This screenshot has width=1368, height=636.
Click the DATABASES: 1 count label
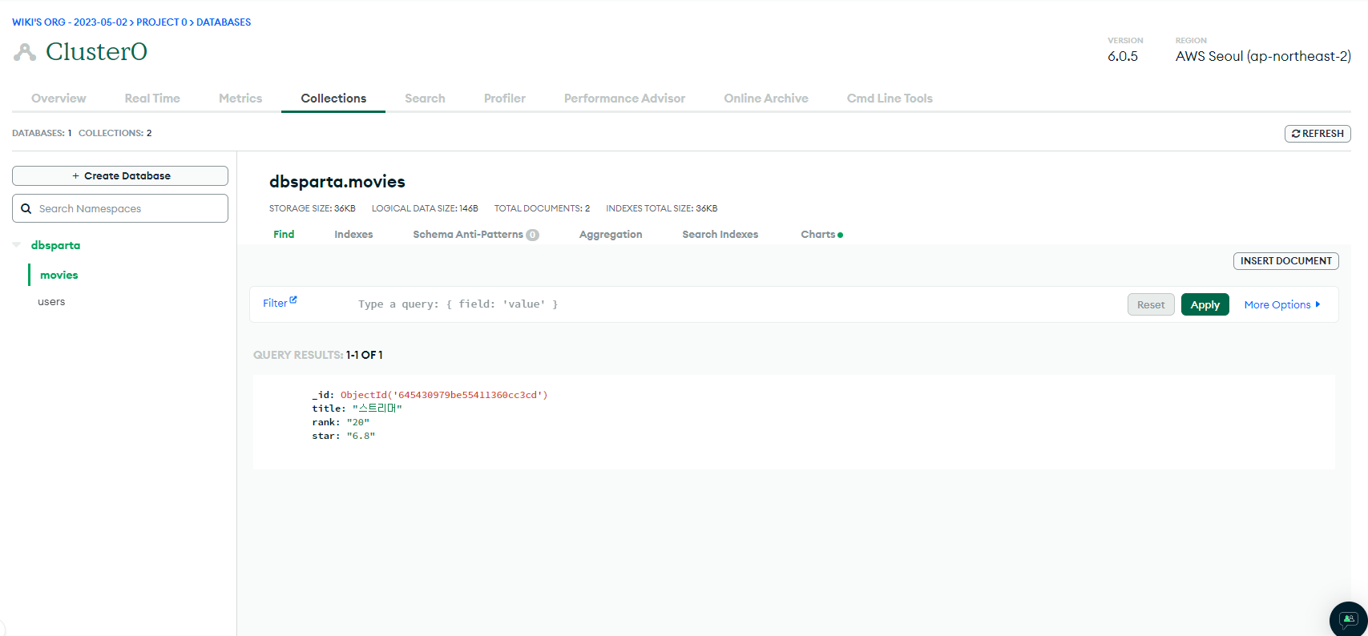42,133
